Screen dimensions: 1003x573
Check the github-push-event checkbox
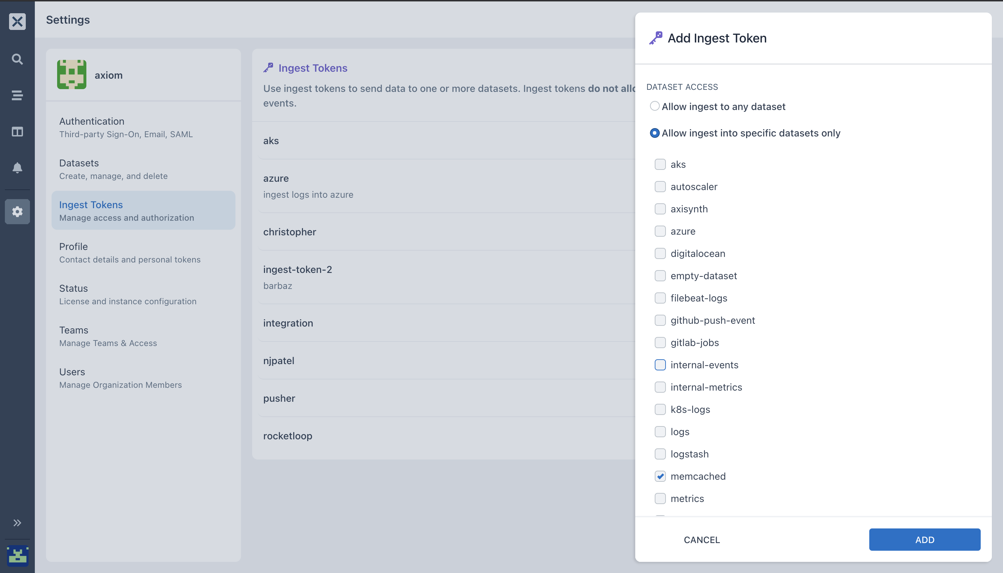pyautogui.click(x=660, y=320)
